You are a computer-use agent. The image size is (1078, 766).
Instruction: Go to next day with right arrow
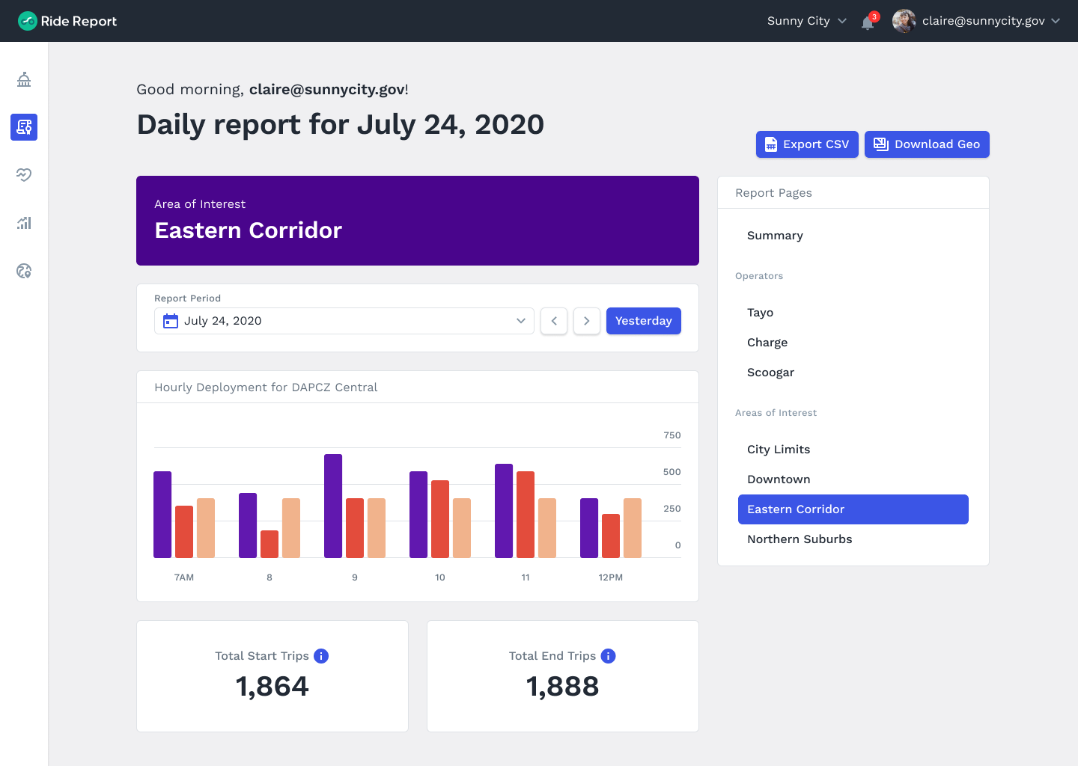click(x=587, y=321)
